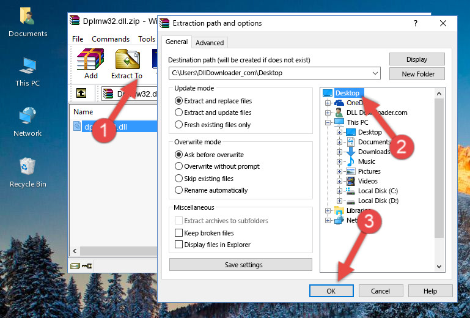470x318 pixels.
Task: Click the Save settings button
Action: point(240,265)
